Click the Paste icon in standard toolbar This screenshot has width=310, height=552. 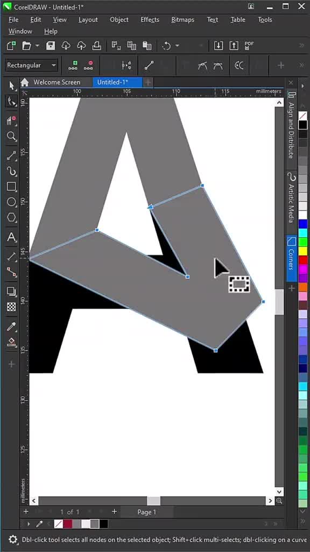[x=147, y=46]
